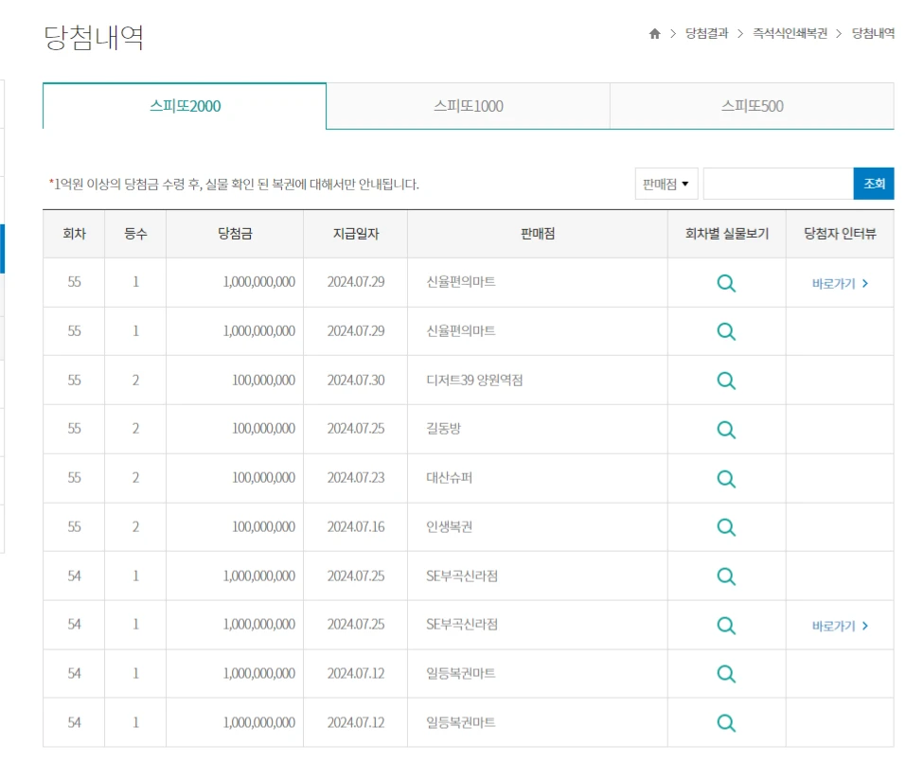This screenshot has width=906, height=762.
Task: Open second magnifier icon of SE부곡신라점
Action: point(726,625)
